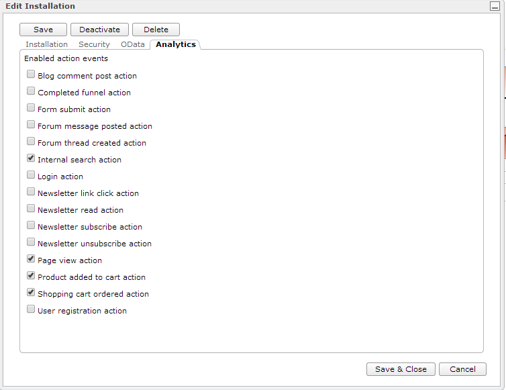Click the Delete button
Image resolution: width=506 pixels, height=390 pixels.
156,30
